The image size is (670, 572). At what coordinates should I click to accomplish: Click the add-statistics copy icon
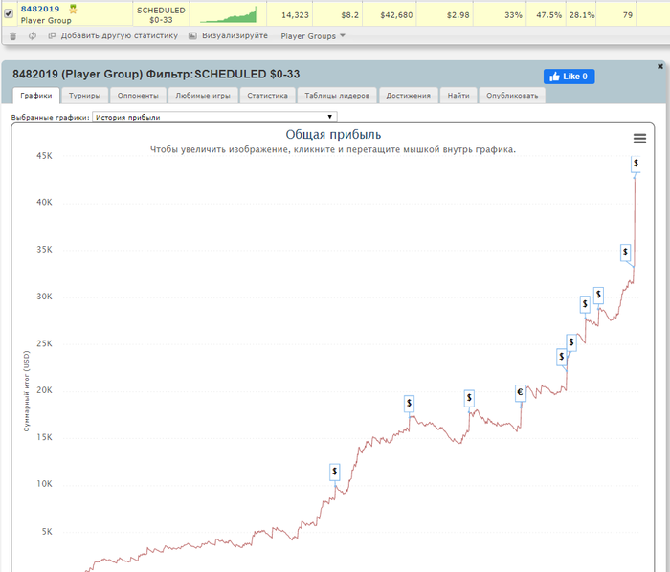(52, 35)
